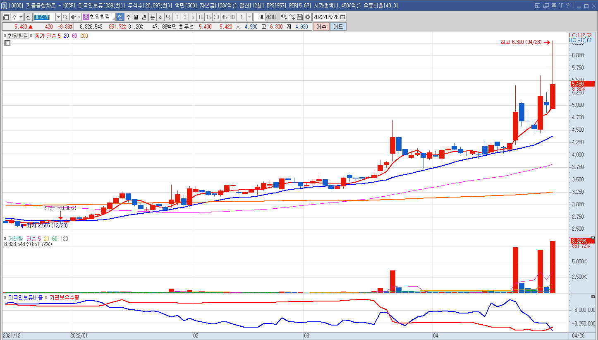The image size is (598, 340).
Task: Click the 기관보유수량 indicator label
Action: point(65,297)
